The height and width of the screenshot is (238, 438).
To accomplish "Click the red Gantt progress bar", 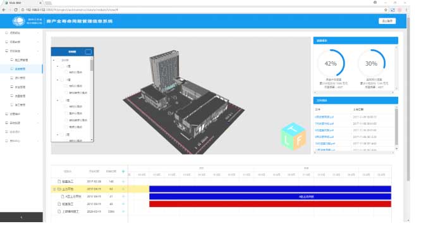I will [270, 204].
